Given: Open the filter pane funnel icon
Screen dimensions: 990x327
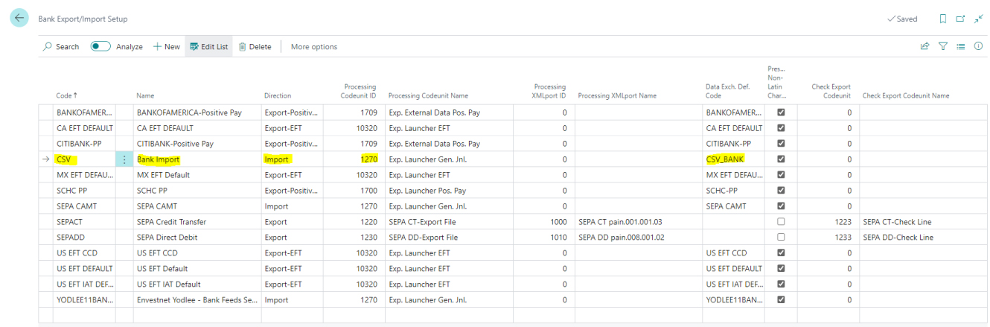Looking at the screenshot, I should pyautogui.click(x=942, y=46).
